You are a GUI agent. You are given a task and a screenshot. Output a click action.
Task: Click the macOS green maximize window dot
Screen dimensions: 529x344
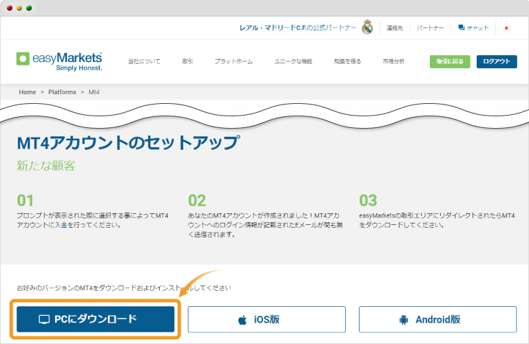[x=29, y=8]
